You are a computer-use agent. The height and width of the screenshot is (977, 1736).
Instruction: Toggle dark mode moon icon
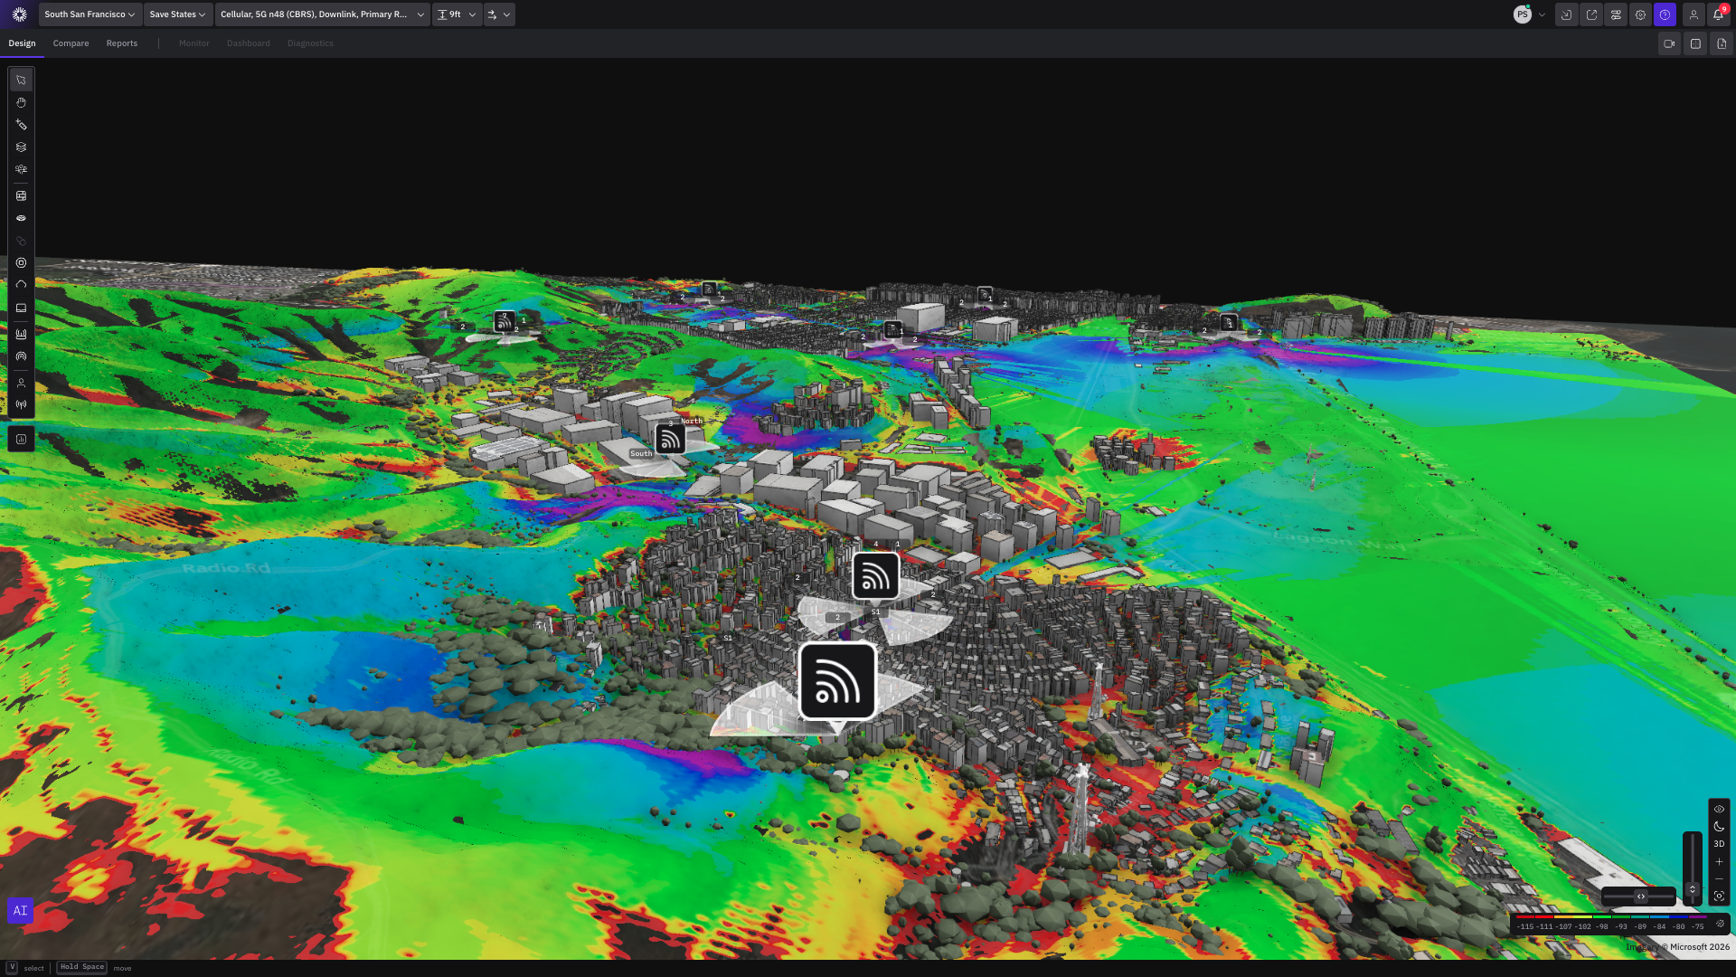pyautogui.click(x=1719, y=826)
